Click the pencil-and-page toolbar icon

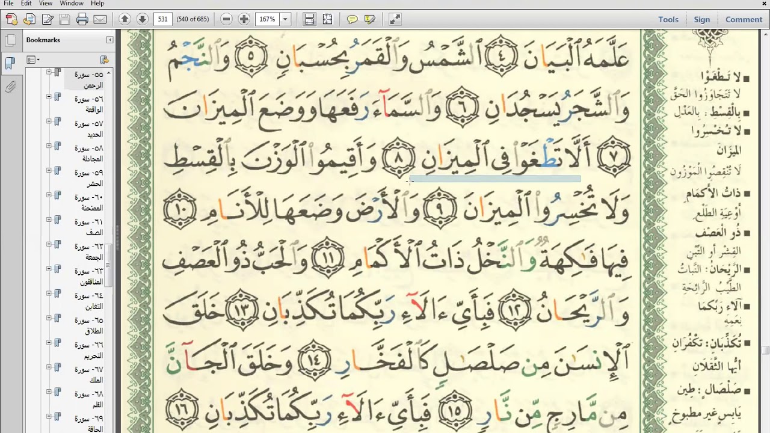pos(47,19)
